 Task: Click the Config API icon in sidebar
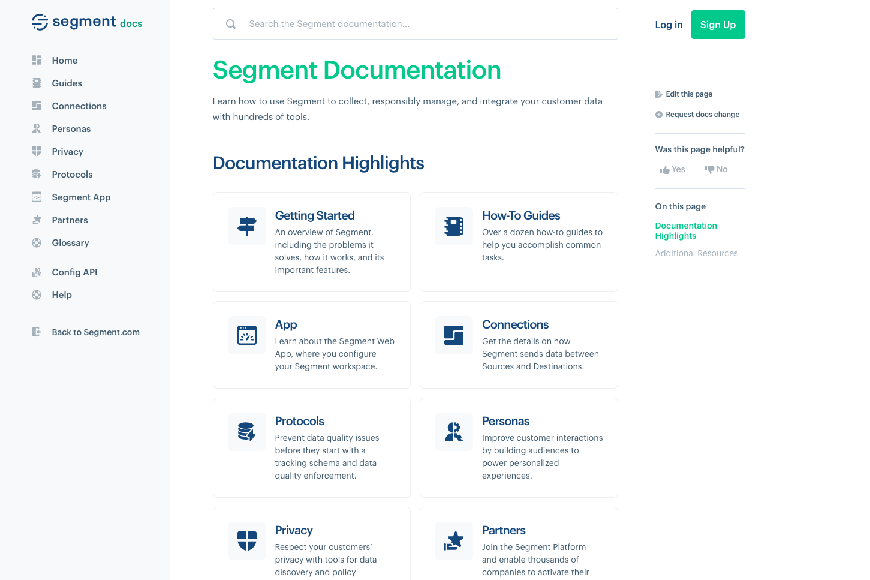(37, 272)
